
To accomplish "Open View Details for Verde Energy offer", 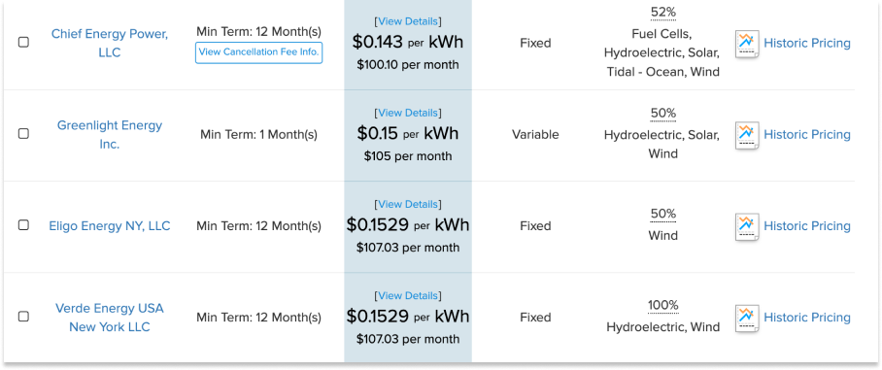I will 408,295.
